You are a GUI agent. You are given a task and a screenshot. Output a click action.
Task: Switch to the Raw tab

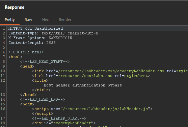tap(28, 20)
